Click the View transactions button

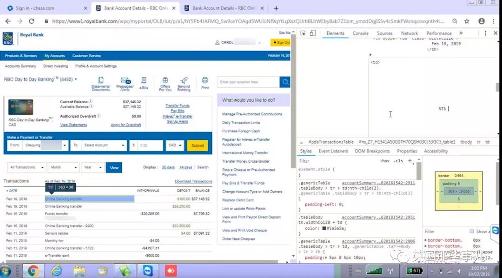pyautogui.click(x=114, y=167)
